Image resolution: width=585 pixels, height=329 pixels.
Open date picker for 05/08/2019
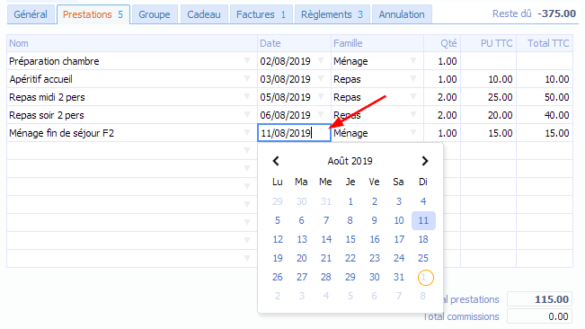[x=321, y=96]
